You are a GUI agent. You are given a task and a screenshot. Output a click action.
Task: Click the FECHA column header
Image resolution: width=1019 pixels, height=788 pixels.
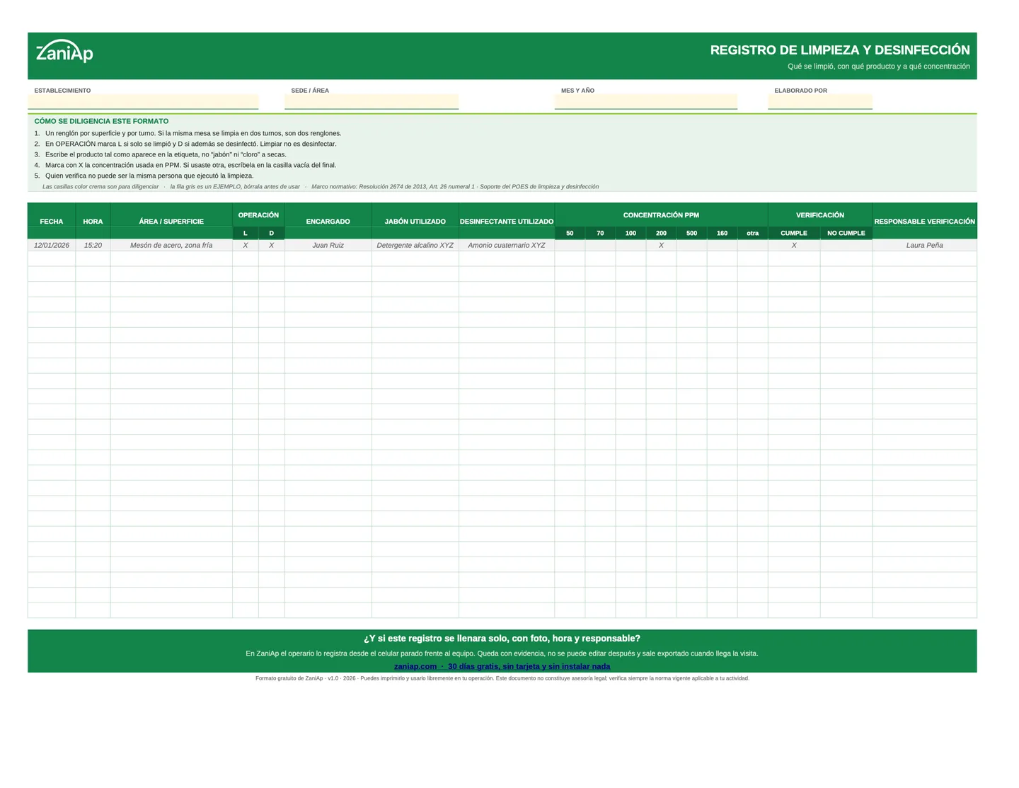pyautogui.click(x=52, y=222)
